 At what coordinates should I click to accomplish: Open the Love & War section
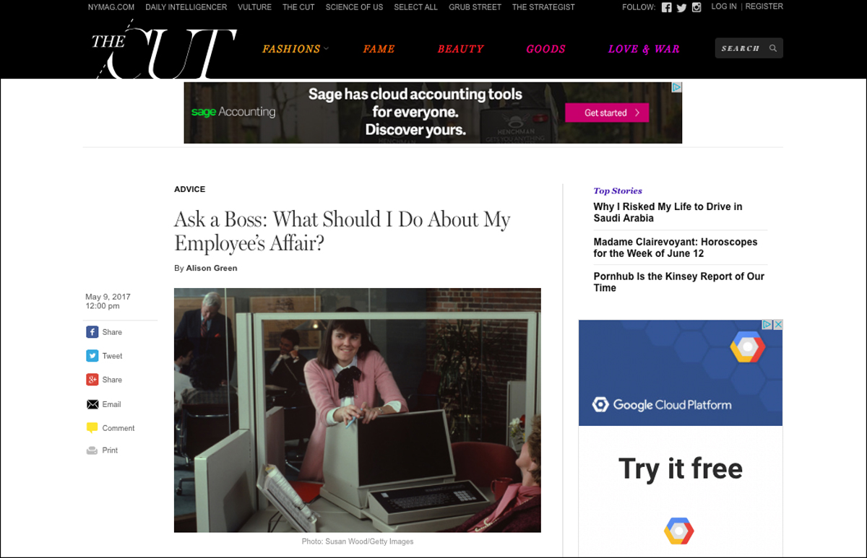click(x=644, y=49)
